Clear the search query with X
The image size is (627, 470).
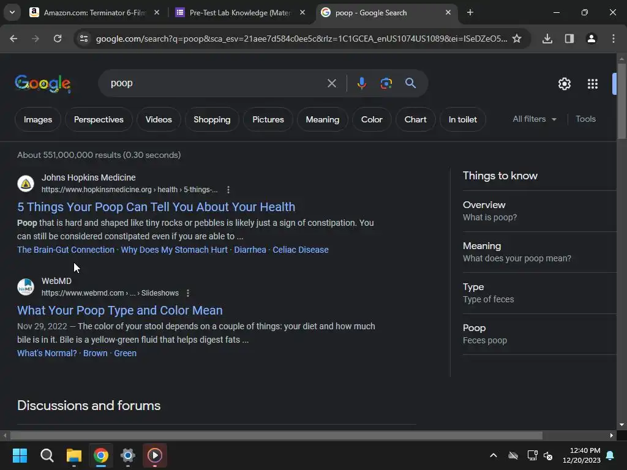(x=332, y=83)
